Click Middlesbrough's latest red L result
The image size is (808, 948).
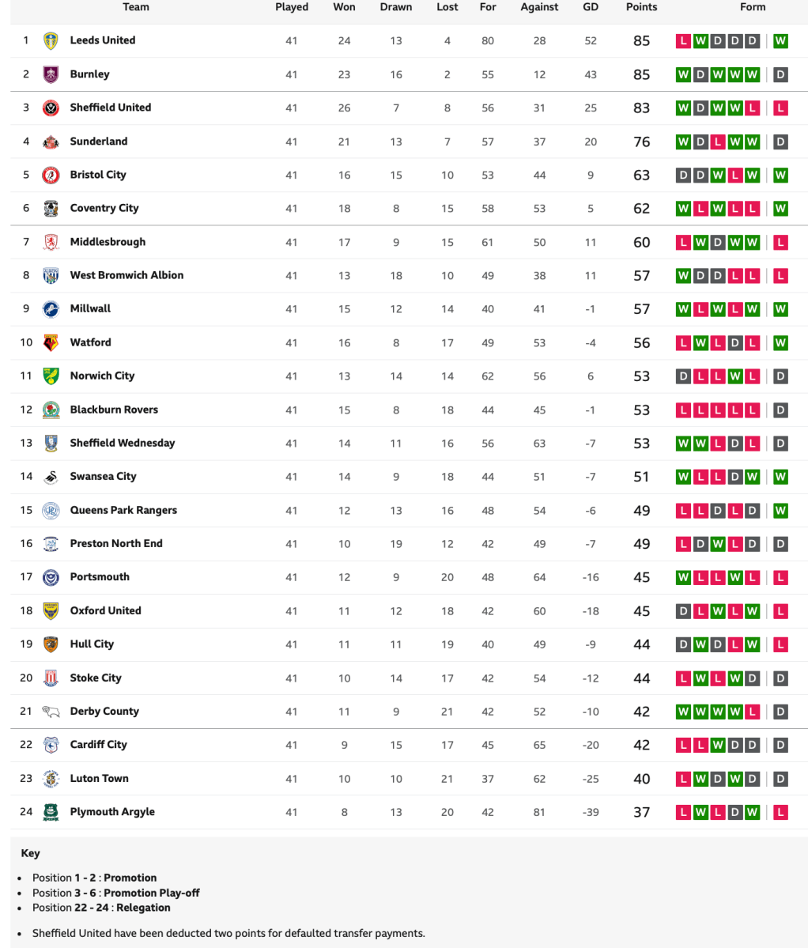coord(780,243)
